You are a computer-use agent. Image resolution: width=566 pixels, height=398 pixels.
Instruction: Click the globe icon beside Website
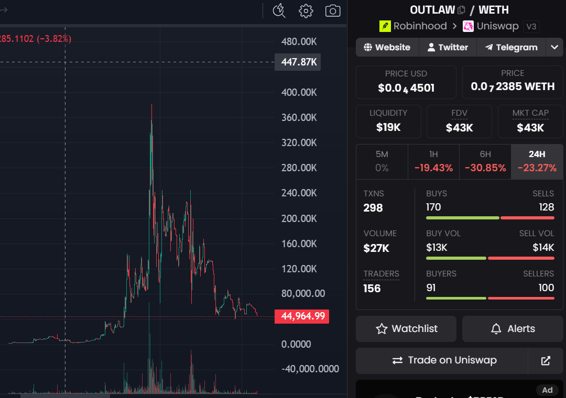point(368,47)
